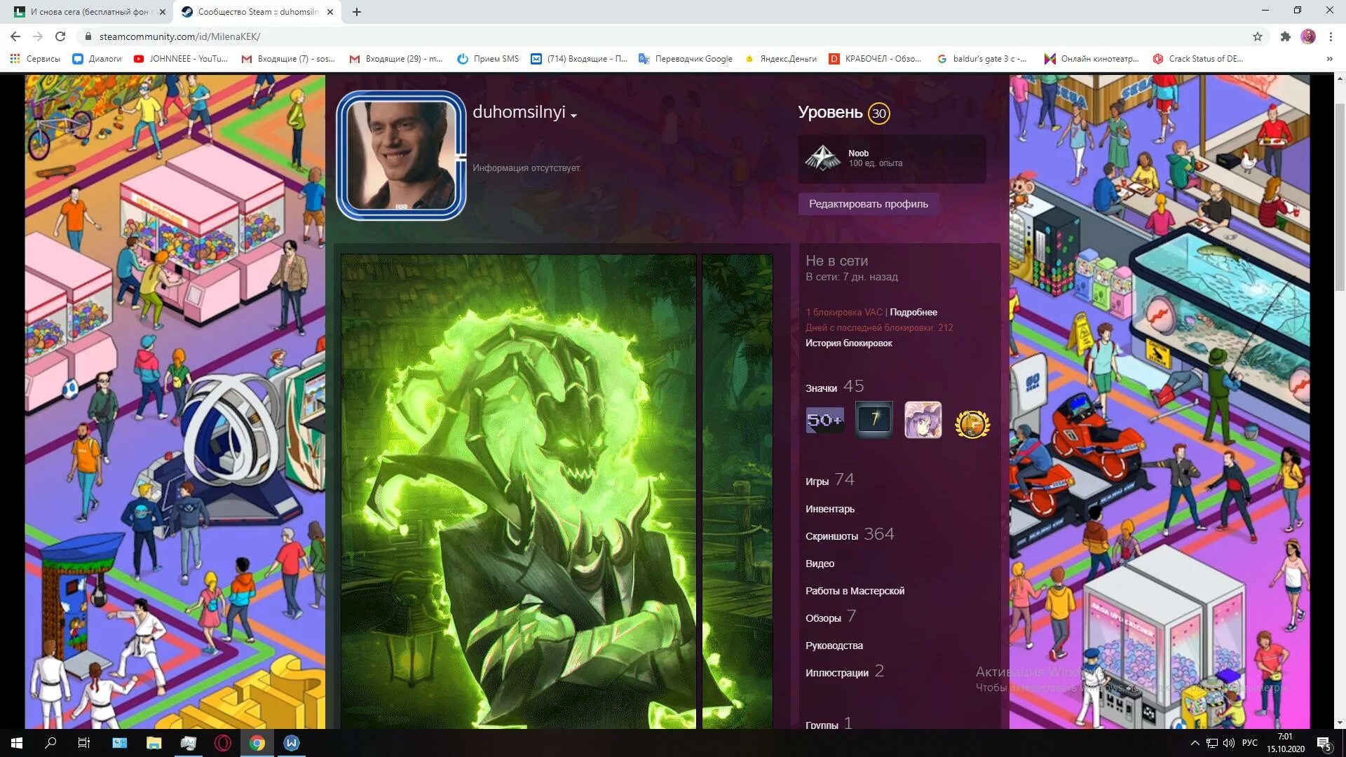Open the Входящие (29) Gmail bookmark
This screenshot has height=757, width=1346.
396,59
